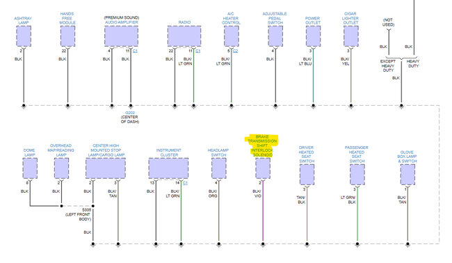The height and width of the screenshot is (263, 452).
Task: Select the (CENTER OF DASH) location text
Action: pyautogui.click(x=130, y=120)
